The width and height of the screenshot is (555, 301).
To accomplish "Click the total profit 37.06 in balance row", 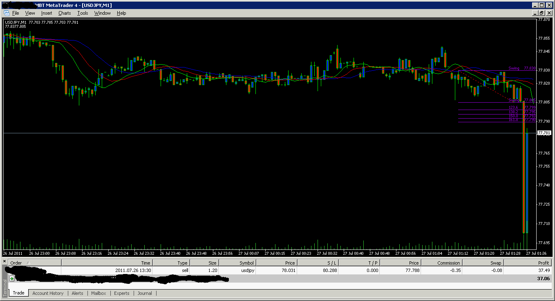I will (544, 278).
